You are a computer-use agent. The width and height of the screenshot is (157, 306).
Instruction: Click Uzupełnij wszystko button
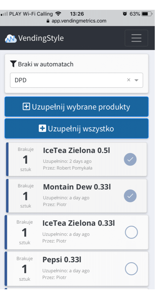click(76, 129)
